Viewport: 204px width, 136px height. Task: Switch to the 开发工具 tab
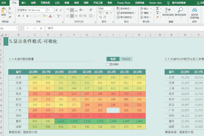pos(98,3)
